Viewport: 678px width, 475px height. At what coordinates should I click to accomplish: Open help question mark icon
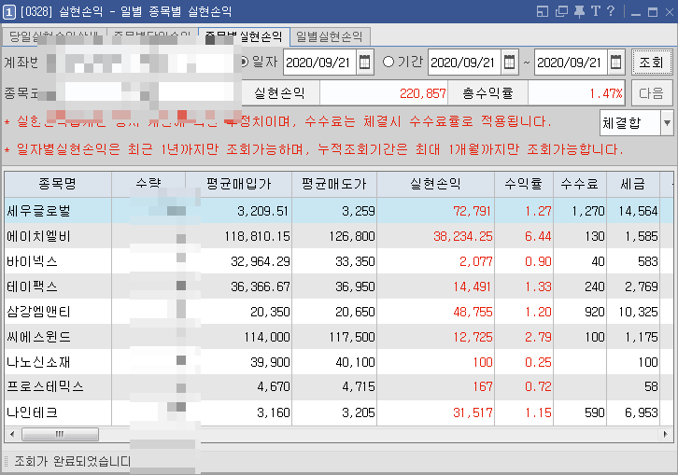coord(611,11)
